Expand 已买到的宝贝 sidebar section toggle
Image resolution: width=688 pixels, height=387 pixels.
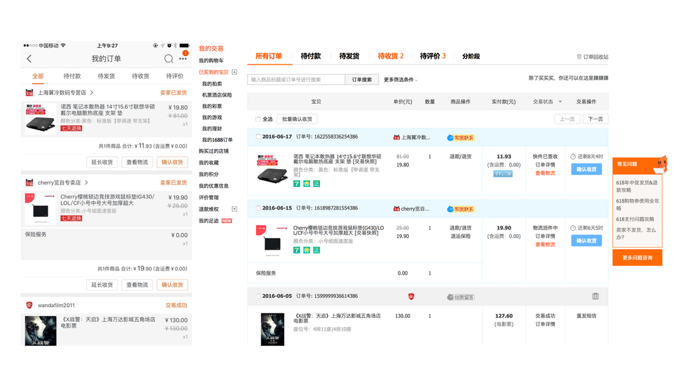point(234,72)
